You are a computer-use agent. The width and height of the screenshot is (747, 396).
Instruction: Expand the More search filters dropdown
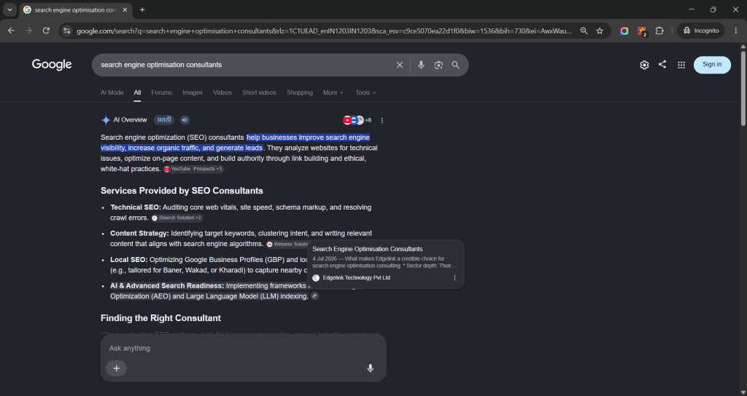click(333, 92)
